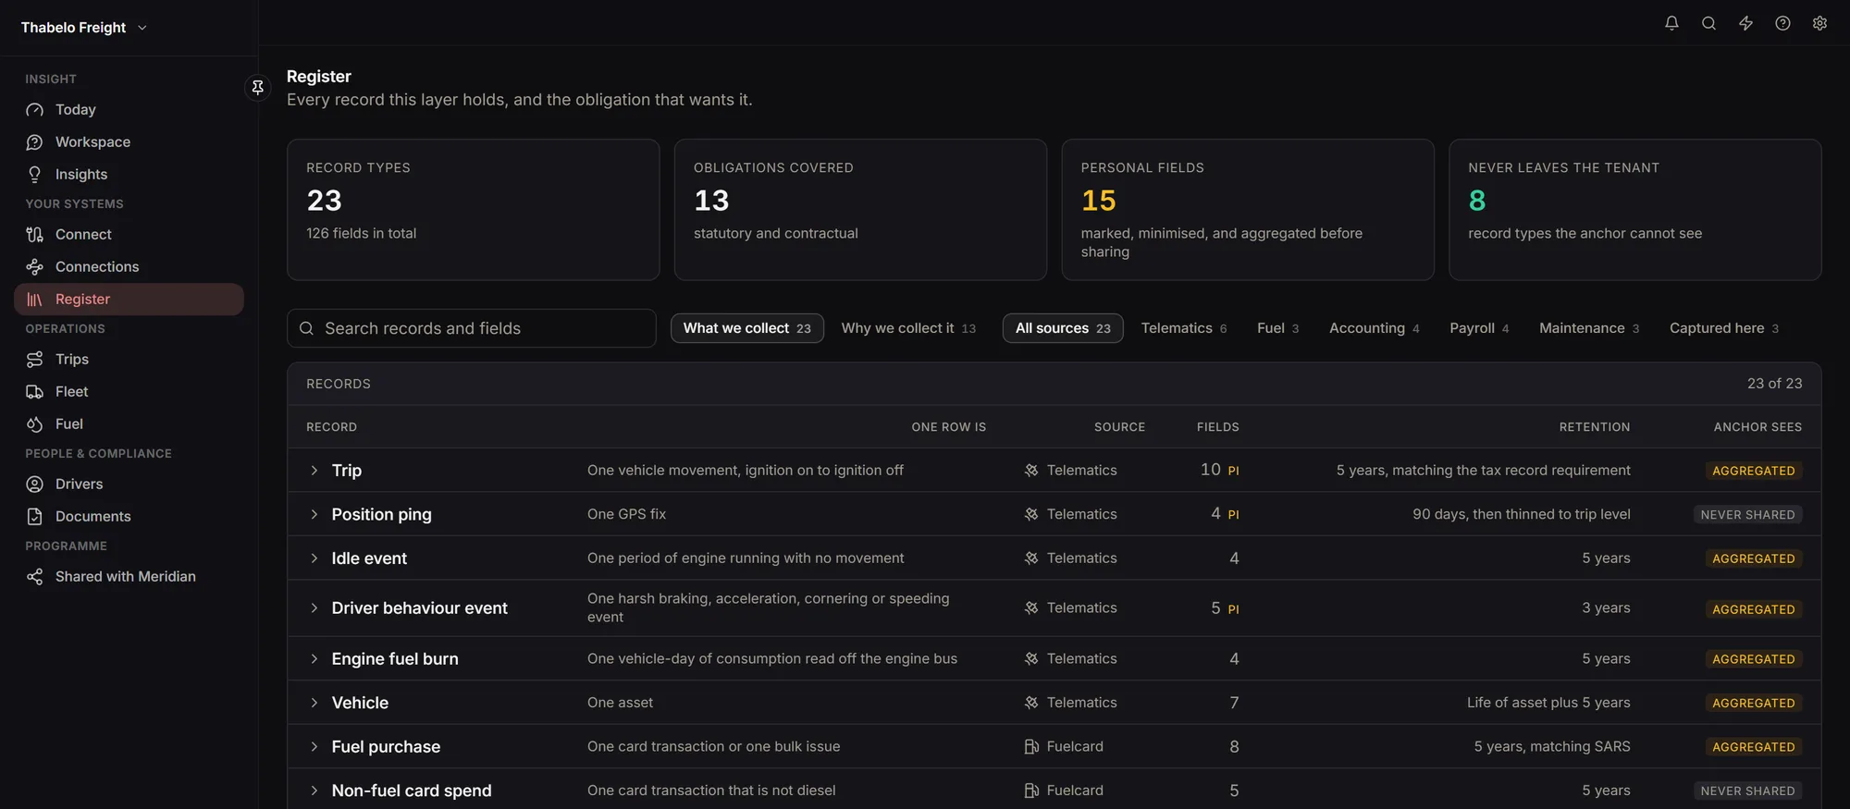Viewport: 1850px width, 809px height.
Task: Expand the Driver behaviour event row
Action: (x=314, y=608)
